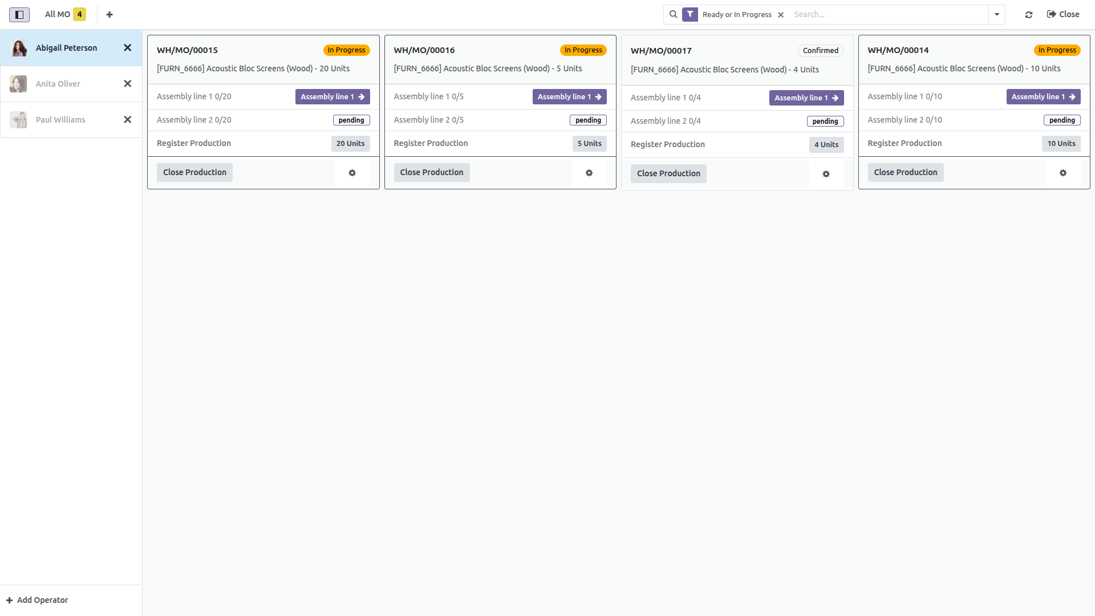Open gear settings for WH/MO/00014
The image size is (1095, 616).
click(1063, 173)
